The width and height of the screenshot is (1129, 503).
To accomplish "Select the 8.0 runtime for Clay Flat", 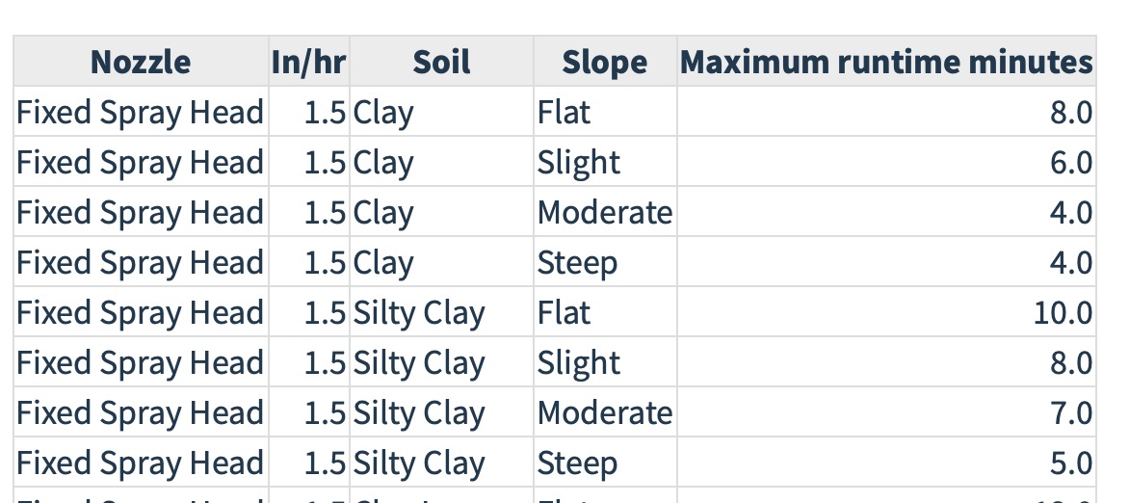I will click(886, 113).
